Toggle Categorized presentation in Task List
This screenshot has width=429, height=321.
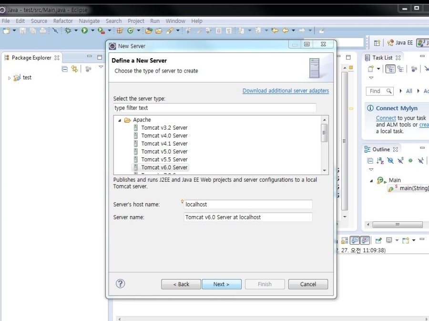390,69
